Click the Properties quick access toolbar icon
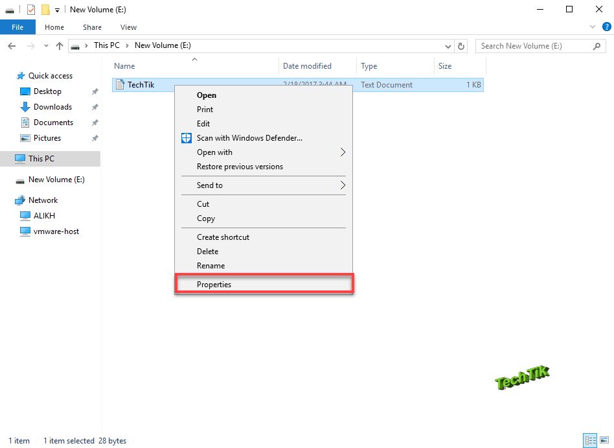Screen dimensions: 614x448 click(x=31, y=10)
